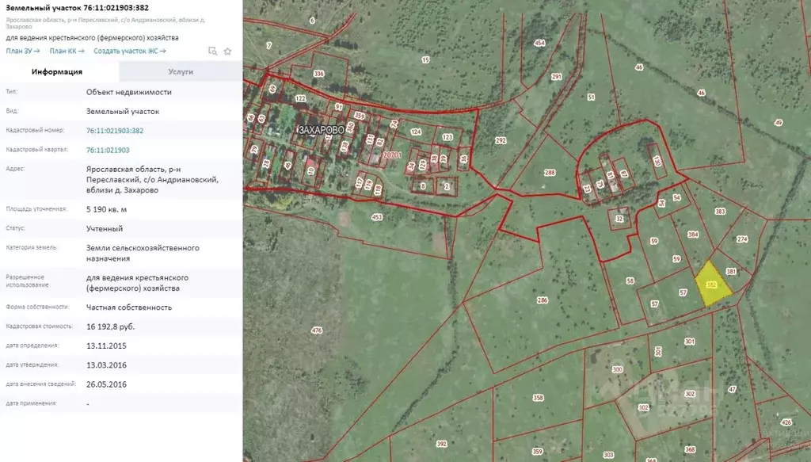
Task: Select the Информация tab
Action: coord(57,71)
